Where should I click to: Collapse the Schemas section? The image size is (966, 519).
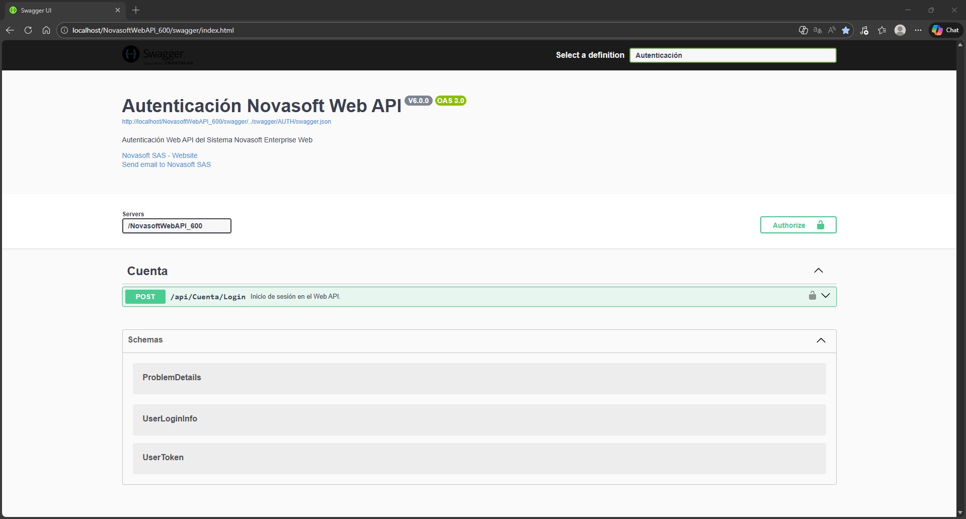(x=821, y=340)
